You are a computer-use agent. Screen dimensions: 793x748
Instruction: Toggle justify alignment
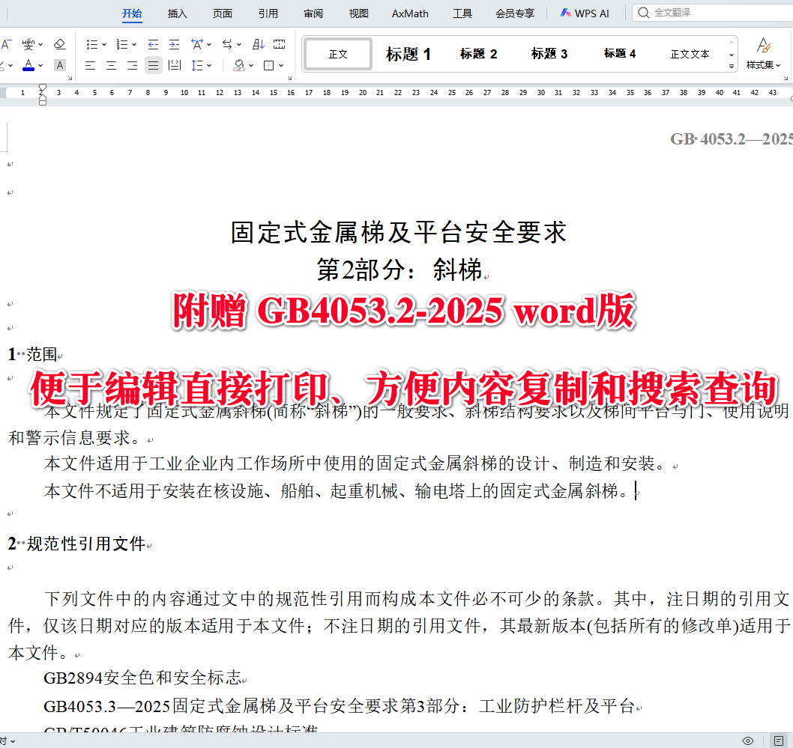coord(153,65)
